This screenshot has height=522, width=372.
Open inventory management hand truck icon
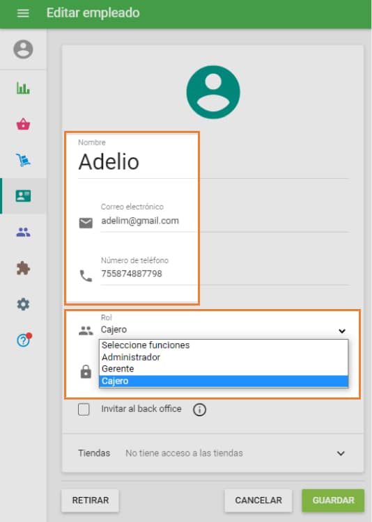tap(23, 160)
